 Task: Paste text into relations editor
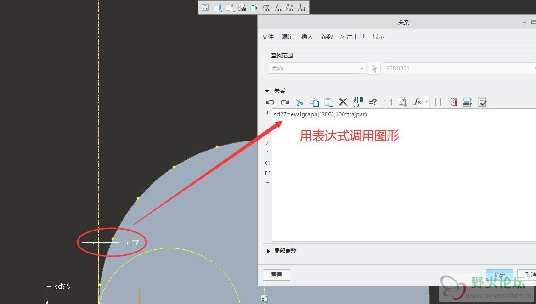pos(329,102)
